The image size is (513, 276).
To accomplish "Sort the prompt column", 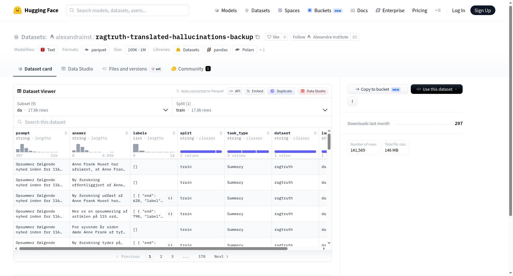I will [x=66, y=133].
